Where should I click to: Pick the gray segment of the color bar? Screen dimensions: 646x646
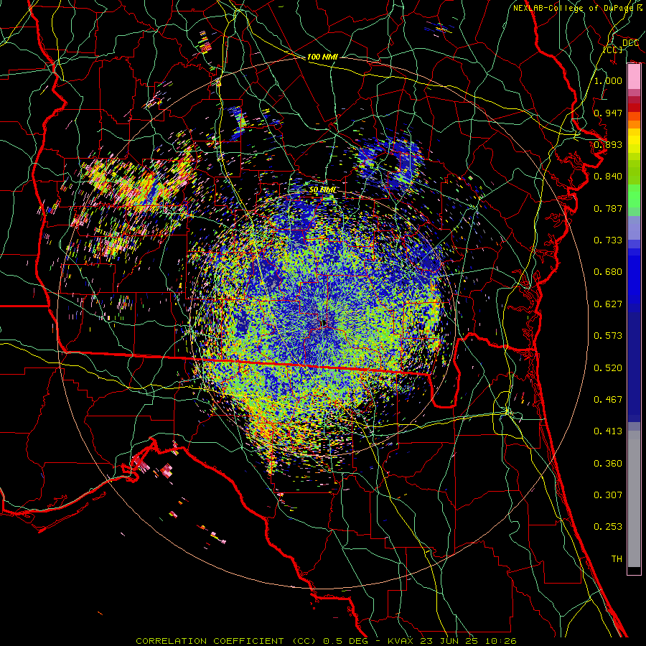[x=634, y=499]
